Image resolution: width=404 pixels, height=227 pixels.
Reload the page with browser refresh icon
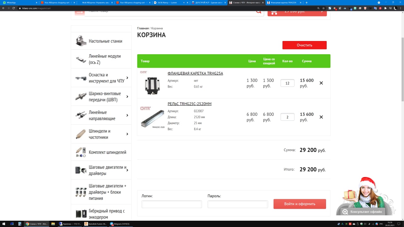(x=14, y=8)
